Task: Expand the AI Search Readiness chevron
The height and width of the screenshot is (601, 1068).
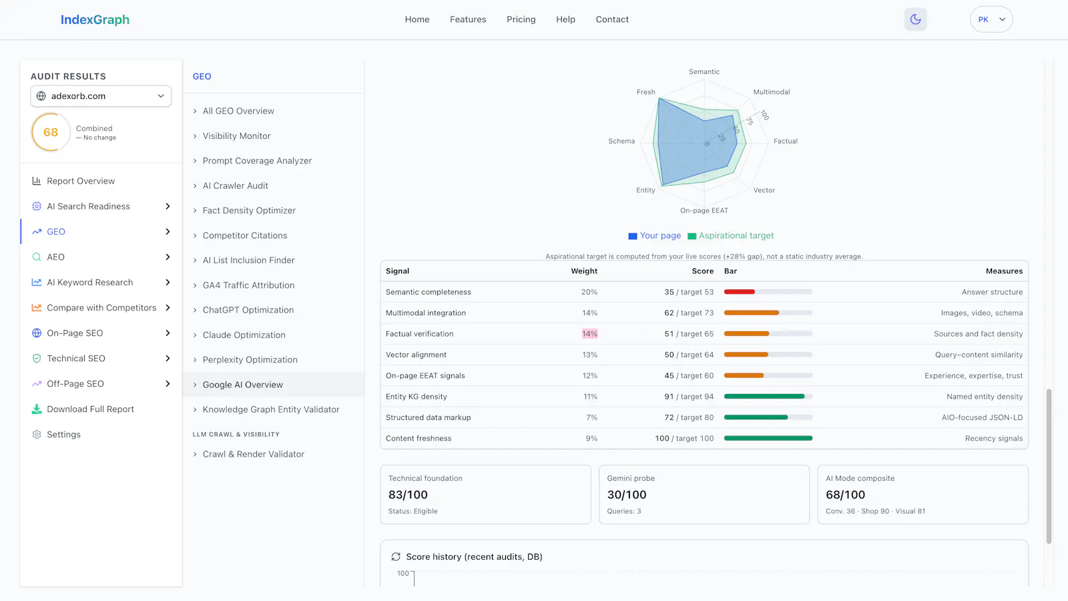Action: (168, 206)
